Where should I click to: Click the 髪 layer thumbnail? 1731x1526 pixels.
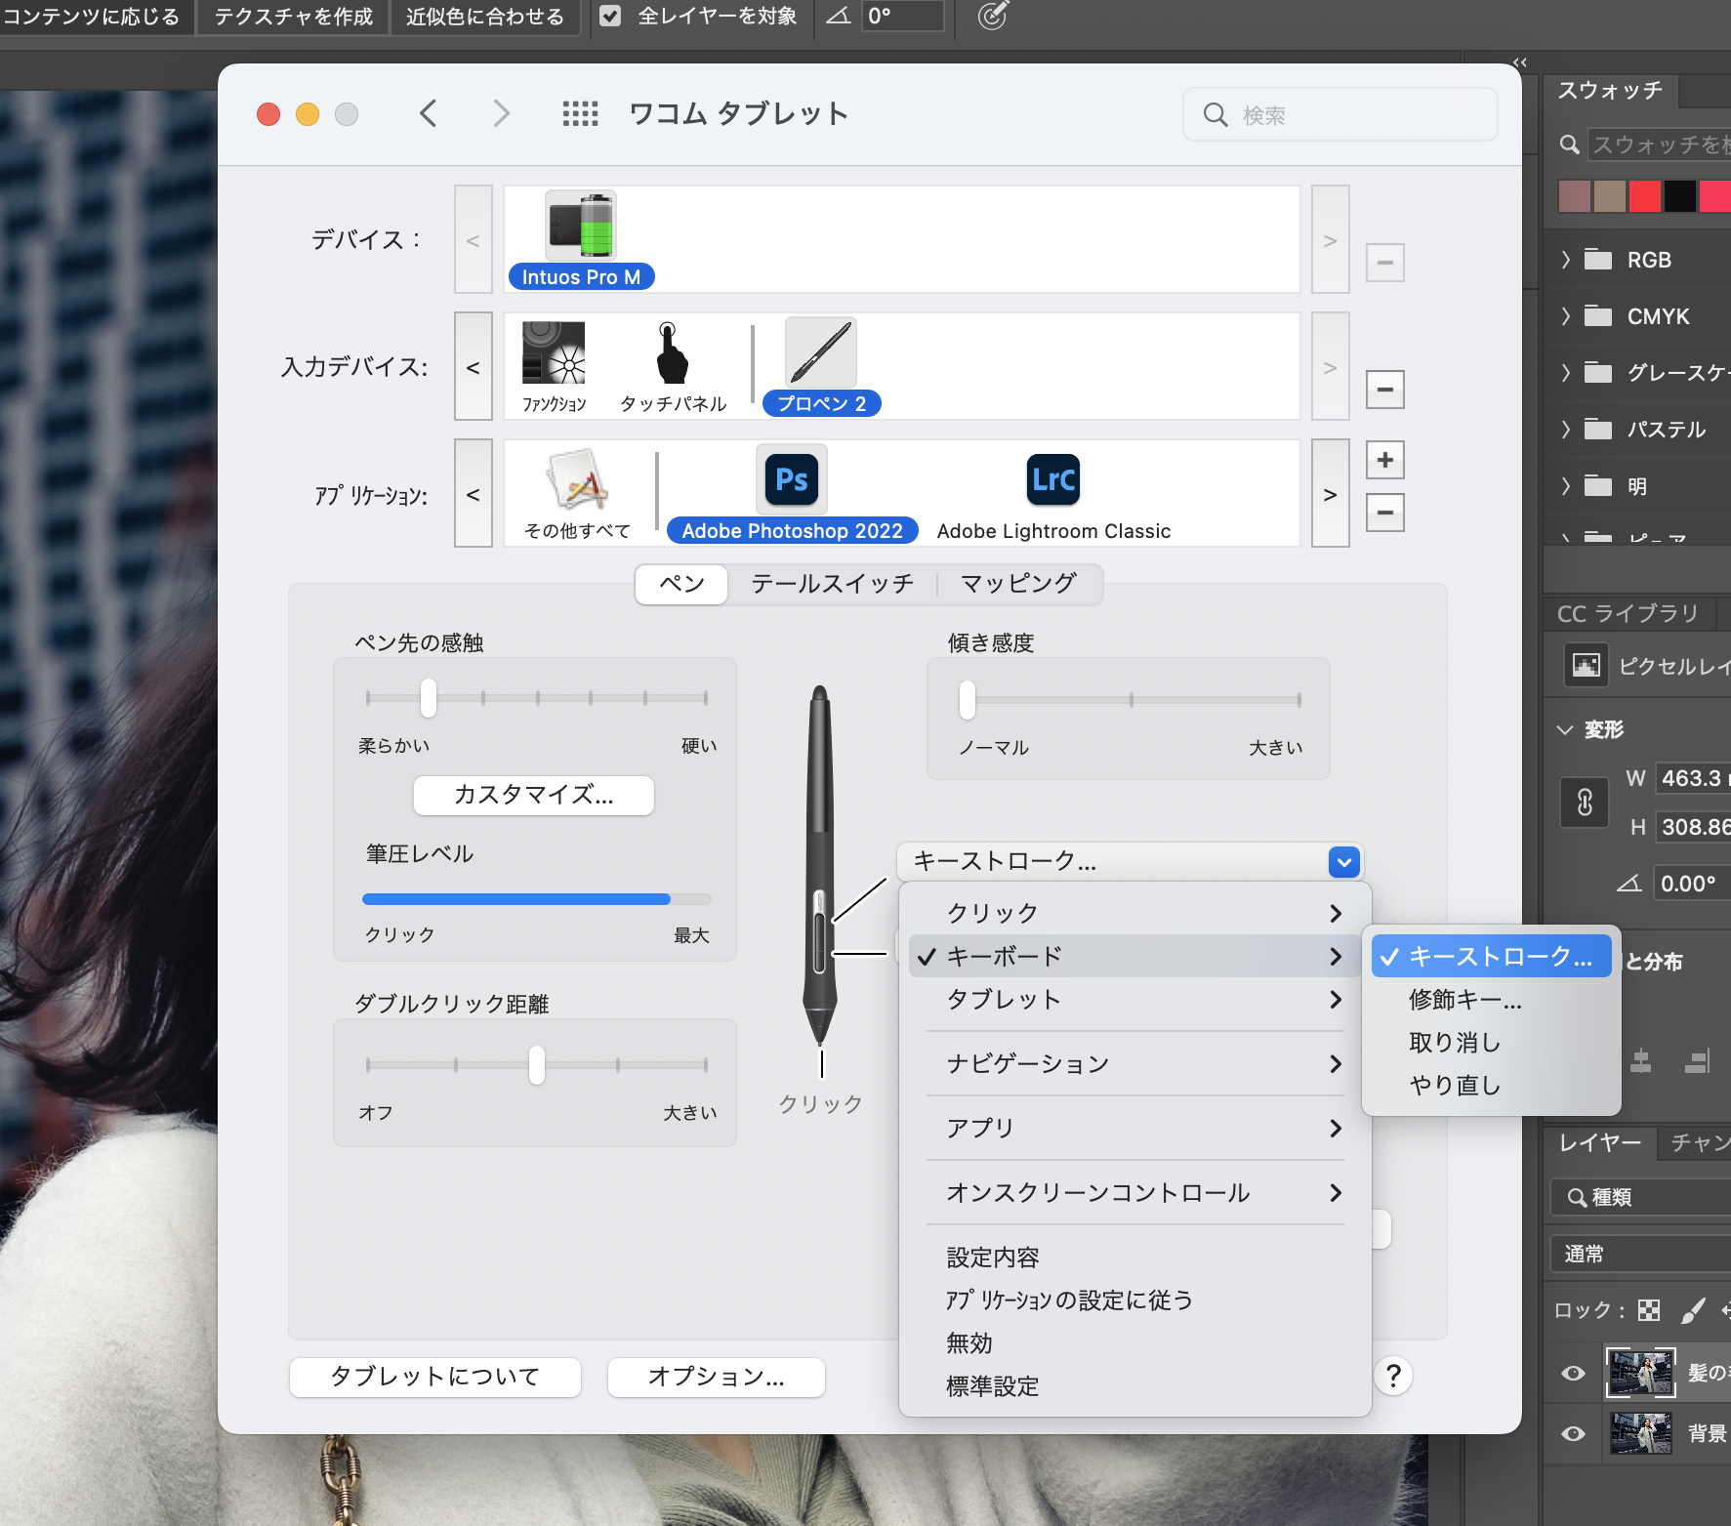[x=1640, y=1373]
